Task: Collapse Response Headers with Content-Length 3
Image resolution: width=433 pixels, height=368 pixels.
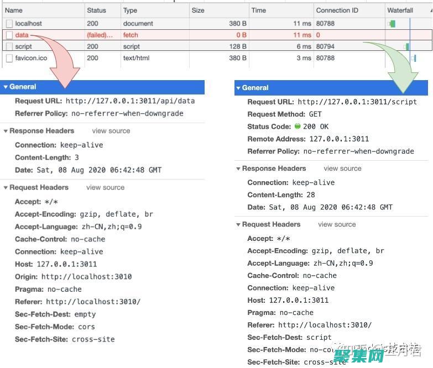Action: (x=6, y=131)
